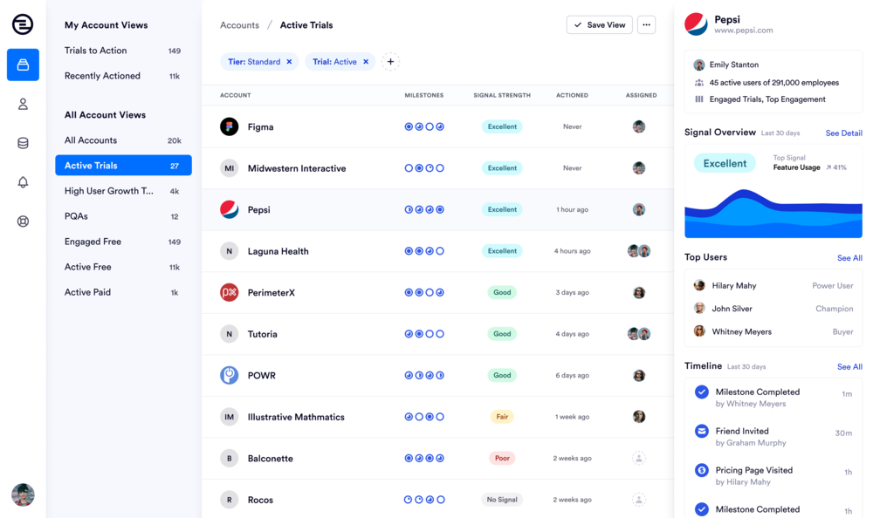Click the No Signal badge for Rocos
The width and height of the screenshot is (873, 518).
point(502,500)
